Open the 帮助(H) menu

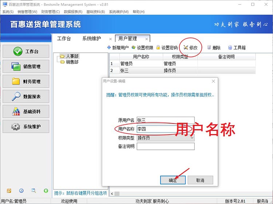coord(139,12)
